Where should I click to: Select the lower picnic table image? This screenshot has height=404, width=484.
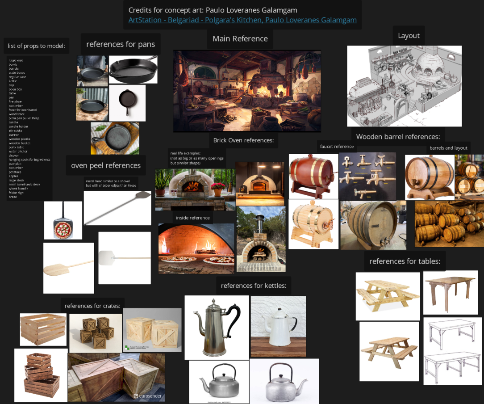(389, 352)
